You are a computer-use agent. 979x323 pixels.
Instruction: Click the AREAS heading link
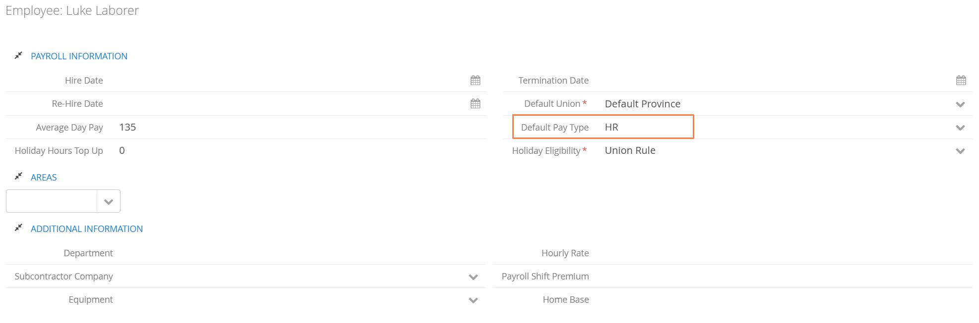click(x=44, y=177)
